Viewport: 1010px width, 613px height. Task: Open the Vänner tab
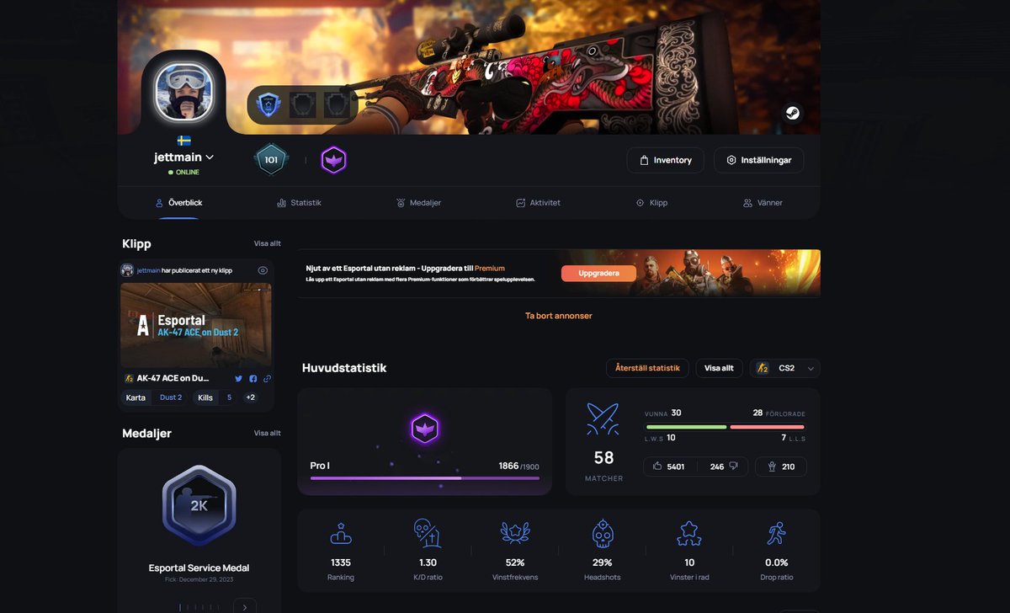pyautogui.click(x=763, y=203)
